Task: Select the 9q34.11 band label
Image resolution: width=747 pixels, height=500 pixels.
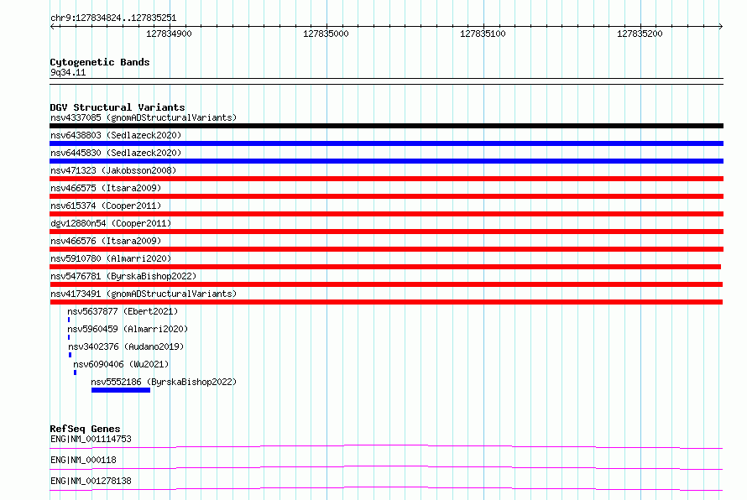Action: tap(68, 72)
